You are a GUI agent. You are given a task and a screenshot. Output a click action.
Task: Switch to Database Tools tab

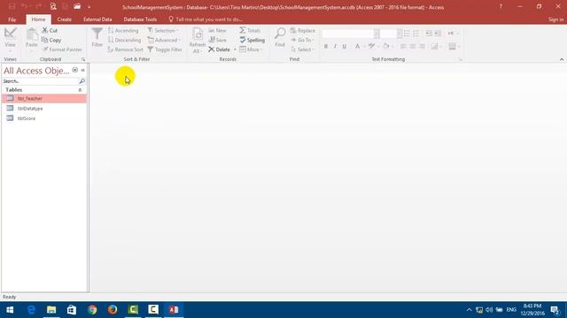tap(140, 19)
